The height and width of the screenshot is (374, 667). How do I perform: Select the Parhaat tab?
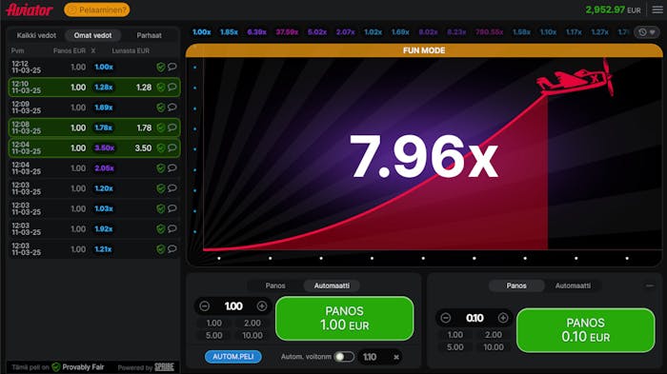pyautogui.click(x=149, y=35)
